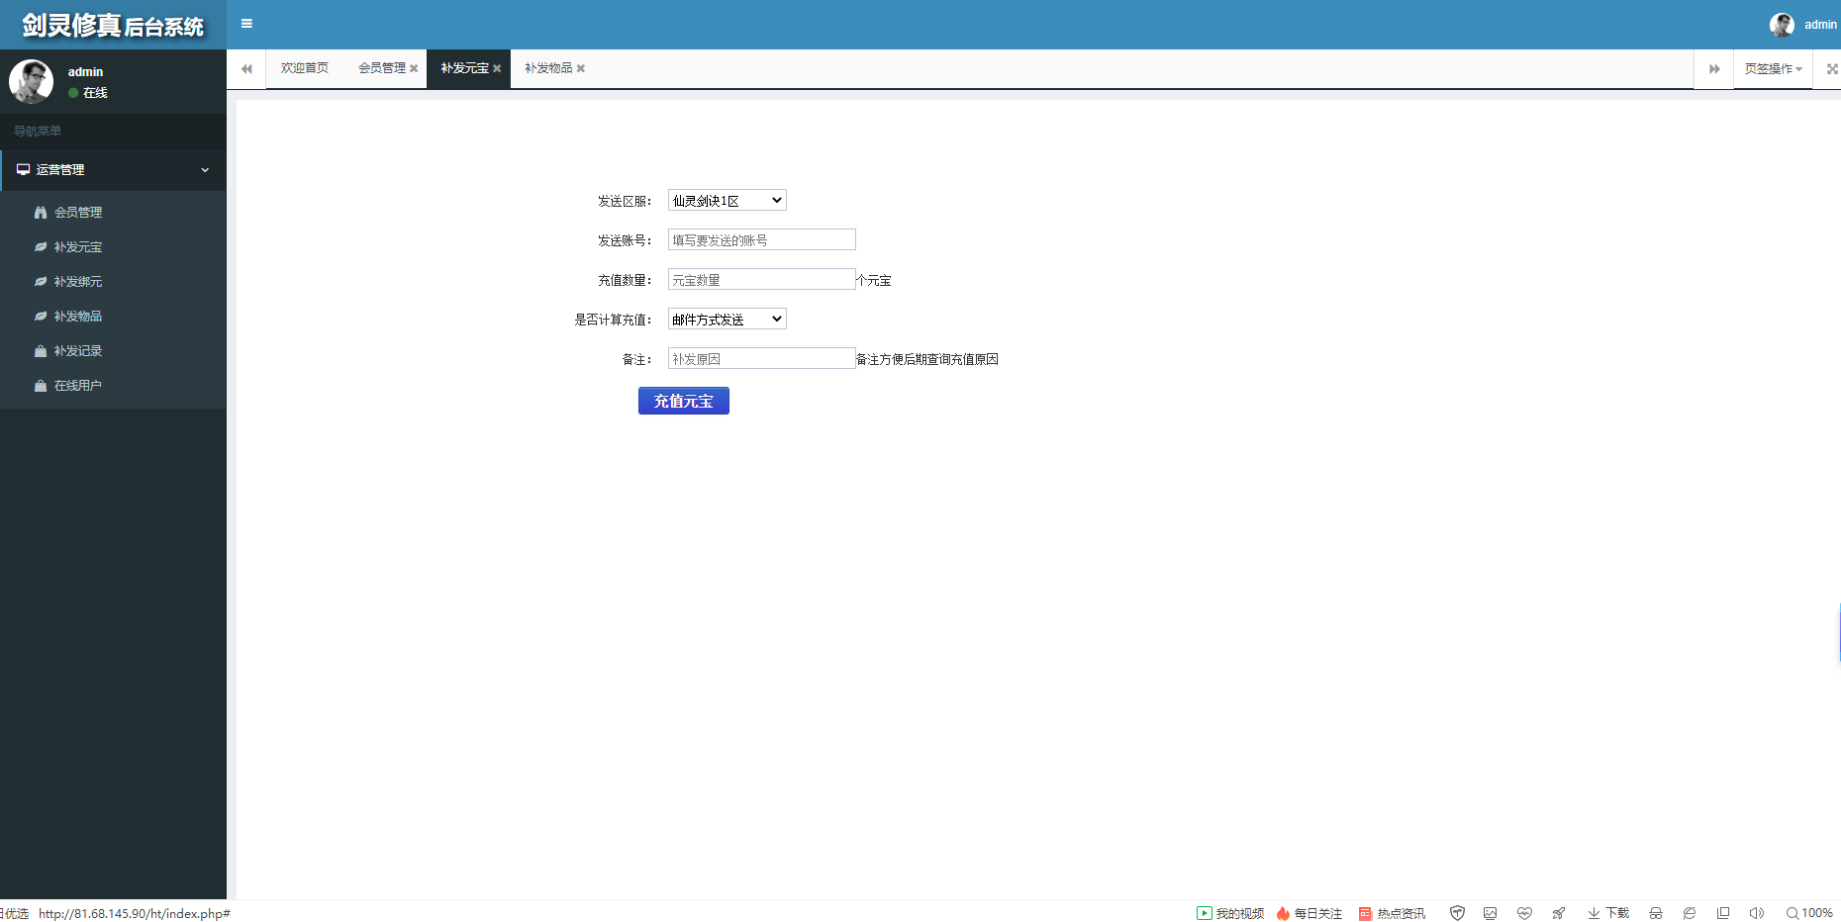Image resolution: width=1841 pixels, height=922 pixels.
Task: Open the 是否计算充值 dropdown
Action: pyautogui.click(x=727, y=320)
